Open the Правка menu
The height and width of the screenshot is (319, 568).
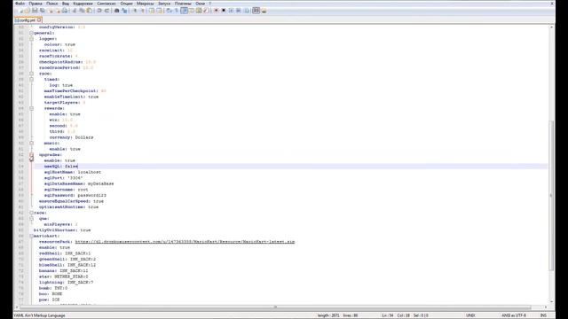tap(35, 4)
